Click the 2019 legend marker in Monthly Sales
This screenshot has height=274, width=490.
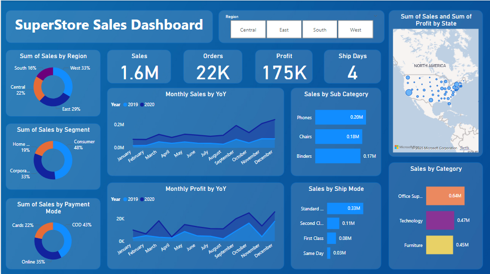tap(125, 105)
